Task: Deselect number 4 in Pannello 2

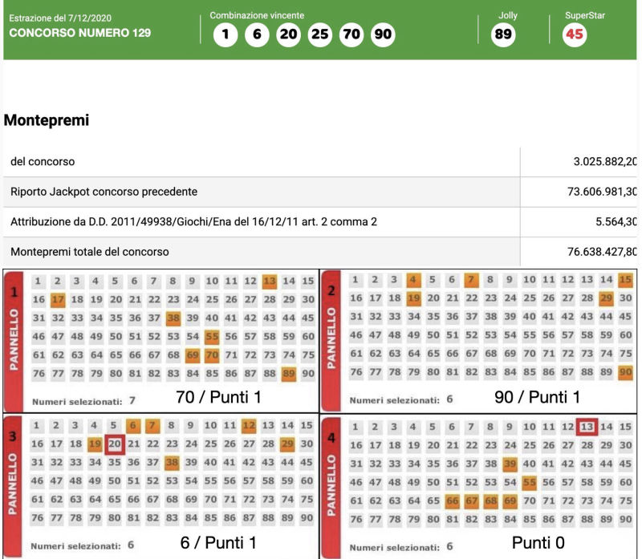Action: (x=412, y=280)
